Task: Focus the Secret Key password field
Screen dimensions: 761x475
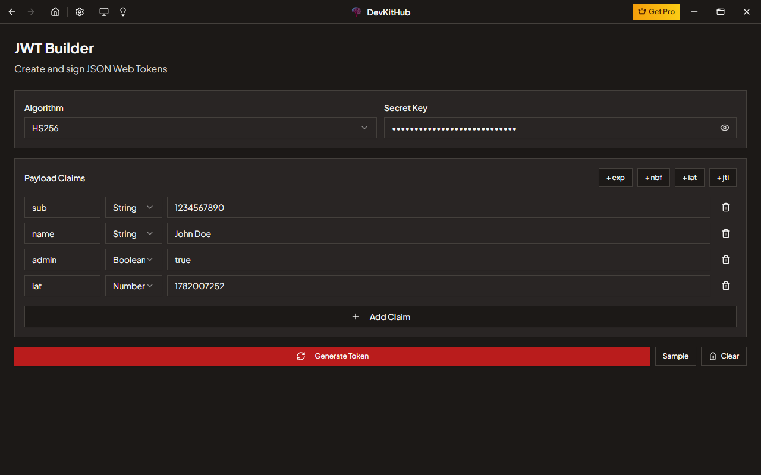Action: click(560, 128)
